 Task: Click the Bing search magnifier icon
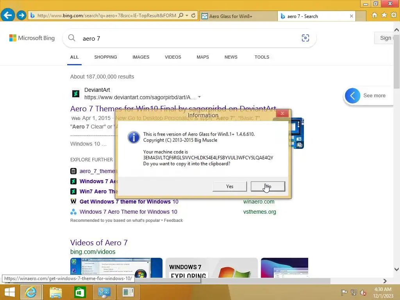click(72, 38)
